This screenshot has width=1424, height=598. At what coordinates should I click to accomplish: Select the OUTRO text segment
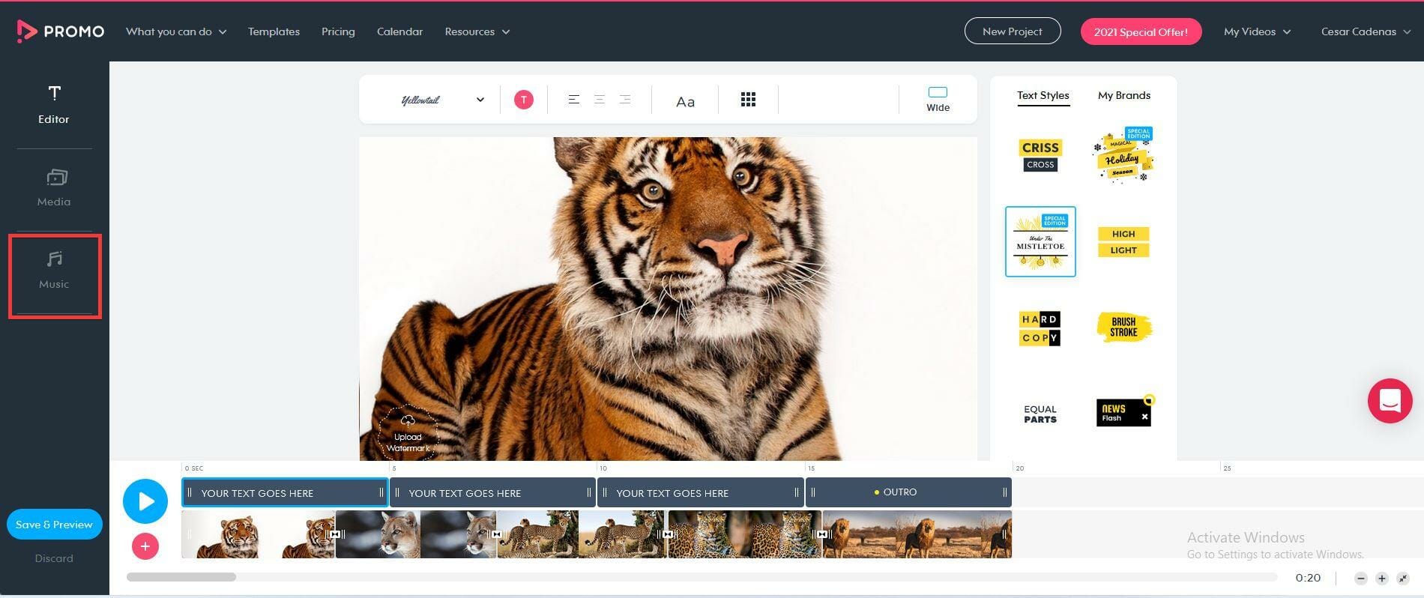[908, 492]
